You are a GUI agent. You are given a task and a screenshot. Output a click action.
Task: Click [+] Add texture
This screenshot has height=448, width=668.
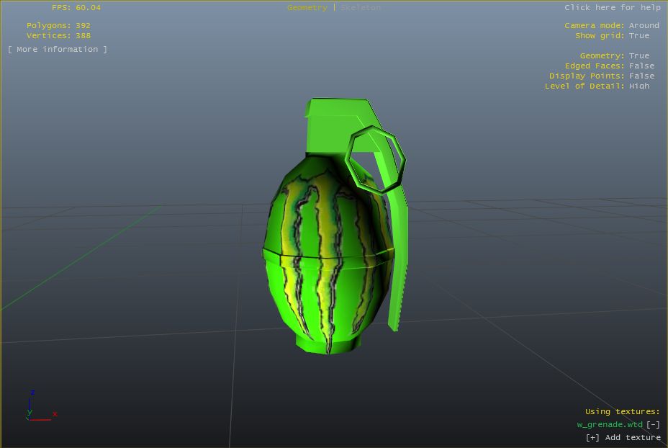click(623, 437)
